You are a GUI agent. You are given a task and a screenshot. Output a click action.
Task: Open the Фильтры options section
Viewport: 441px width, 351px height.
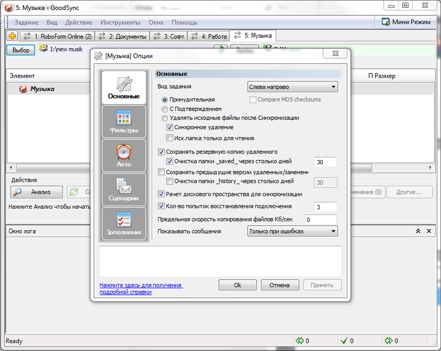(x=123, y=122)
